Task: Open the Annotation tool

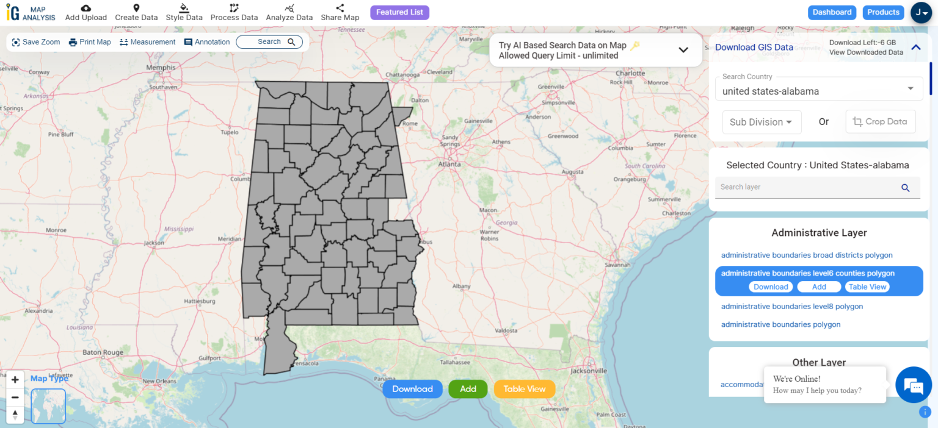Action: click(x=207, y=41)
